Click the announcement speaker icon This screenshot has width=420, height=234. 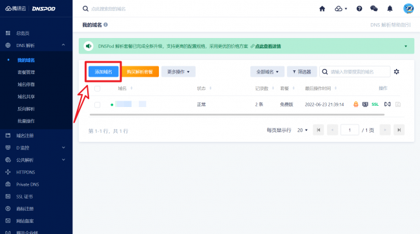pyautogui.click(x=89, y=46)
